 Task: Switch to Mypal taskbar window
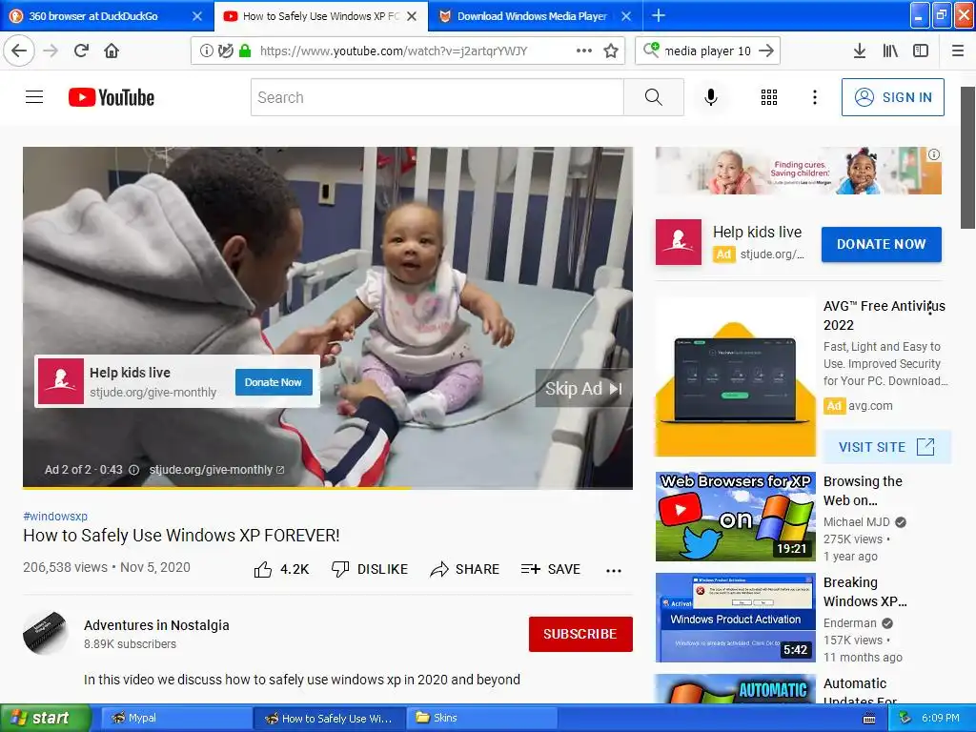(176, 718)
